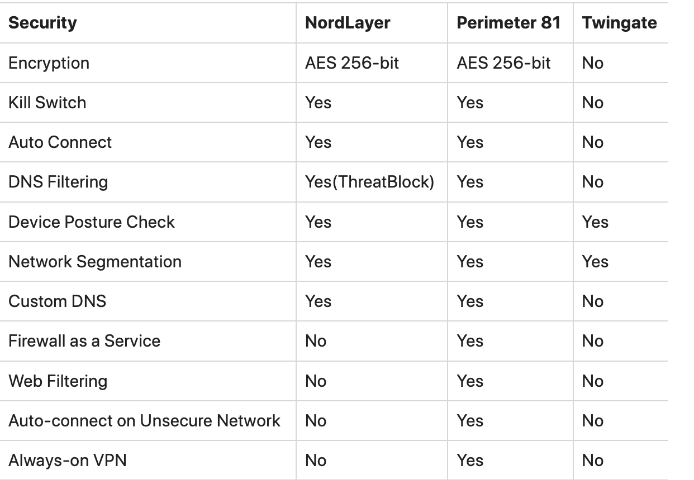Click the Twingate column header
Viewport: 694px width, 480px height.
coord(619,23)
